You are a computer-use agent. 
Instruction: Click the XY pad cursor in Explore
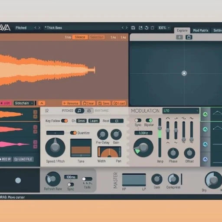coord(184,73)
